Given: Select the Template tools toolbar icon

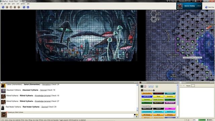Looking at the screenshot, I should 11,7.
